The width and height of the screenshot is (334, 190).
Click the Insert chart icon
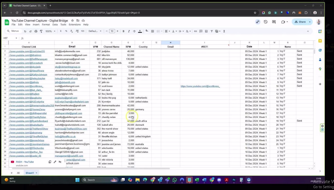[206, 31]
